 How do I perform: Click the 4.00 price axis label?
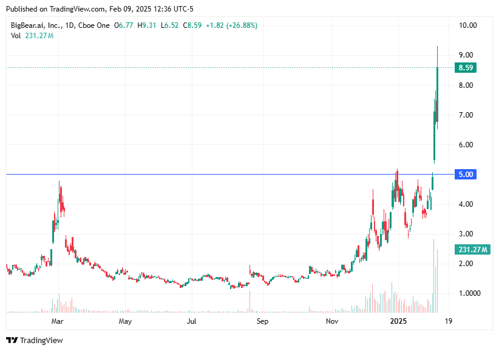pos(466,204)
